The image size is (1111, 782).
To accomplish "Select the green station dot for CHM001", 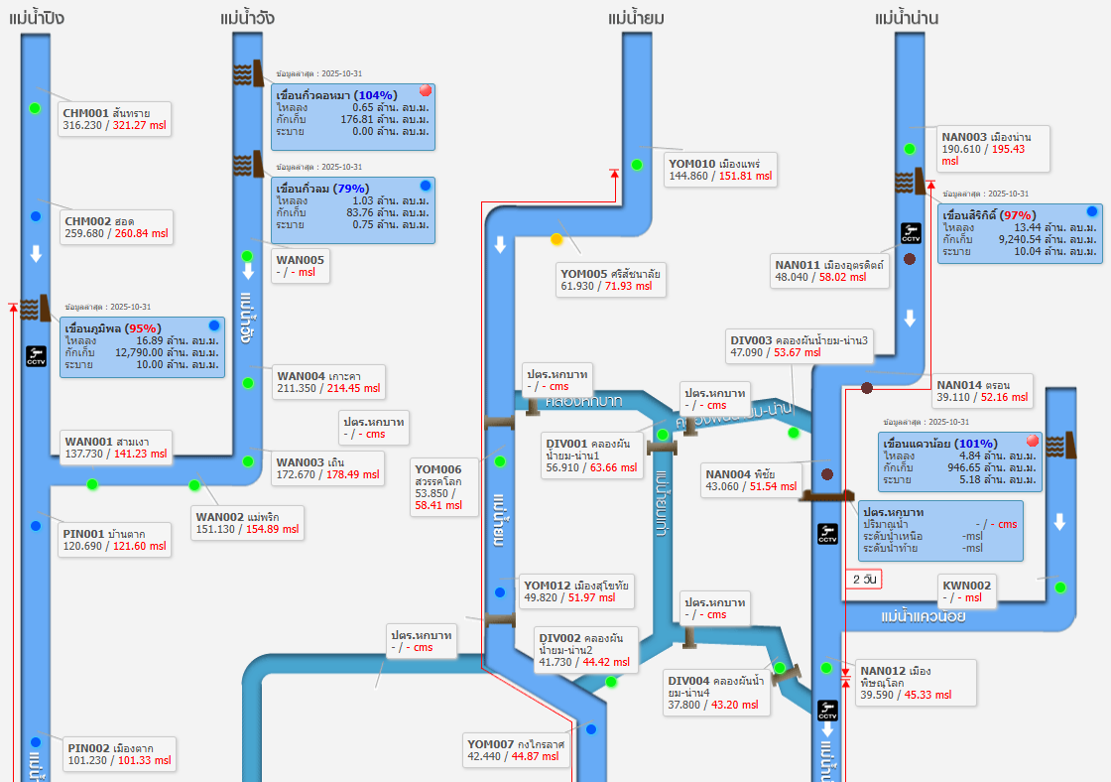I will [x=36, y=108].
